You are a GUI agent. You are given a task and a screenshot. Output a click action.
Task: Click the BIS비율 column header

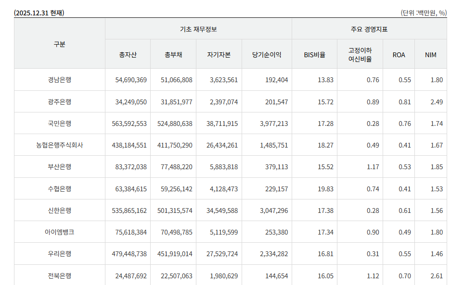[x=314, y=55]
